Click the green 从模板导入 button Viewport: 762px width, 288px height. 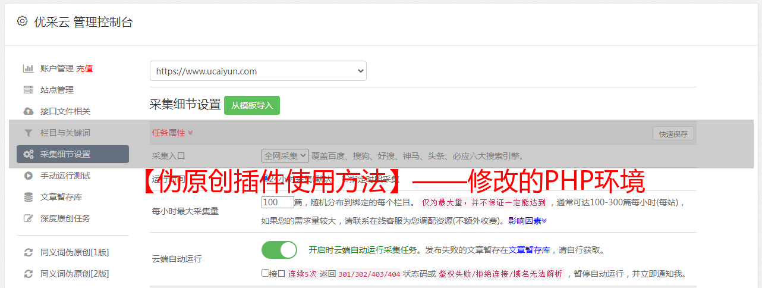pyautogui.click(x=252, y=105)
